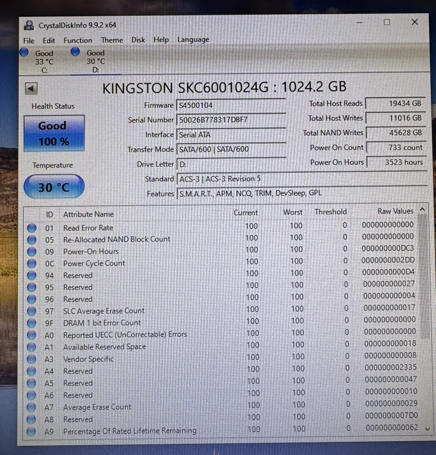Click the Firmware field S4500104
Screen dimensions: 436x455
click(231, 105)
